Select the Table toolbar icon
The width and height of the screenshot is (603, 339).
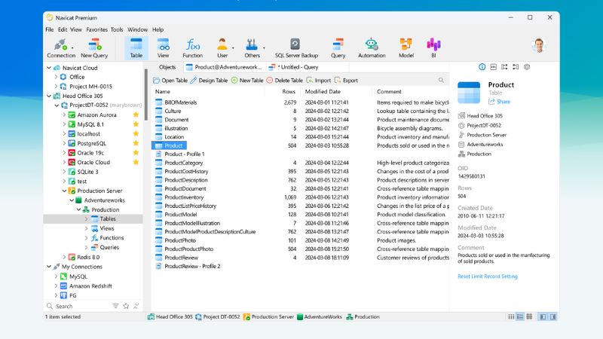136,48
